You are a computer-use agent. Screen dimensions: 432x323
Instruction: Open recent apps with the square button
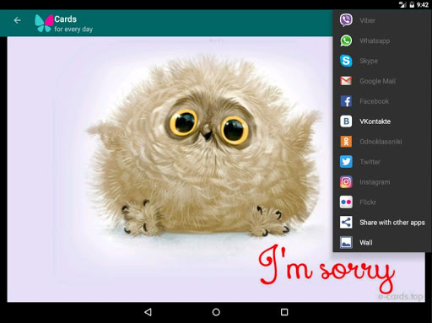(284, 312)
